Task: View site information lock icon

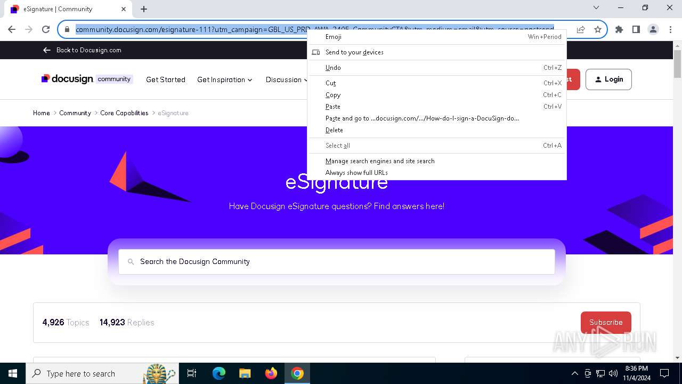Action: click(67, 29)
